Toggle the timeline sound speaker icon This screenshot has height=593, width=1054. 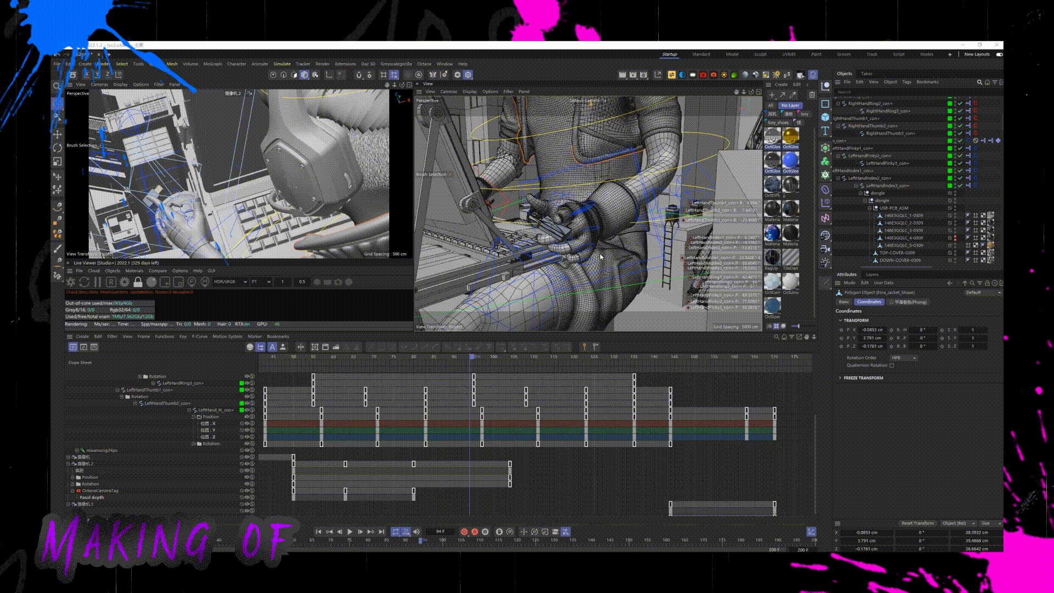point(416,532)
